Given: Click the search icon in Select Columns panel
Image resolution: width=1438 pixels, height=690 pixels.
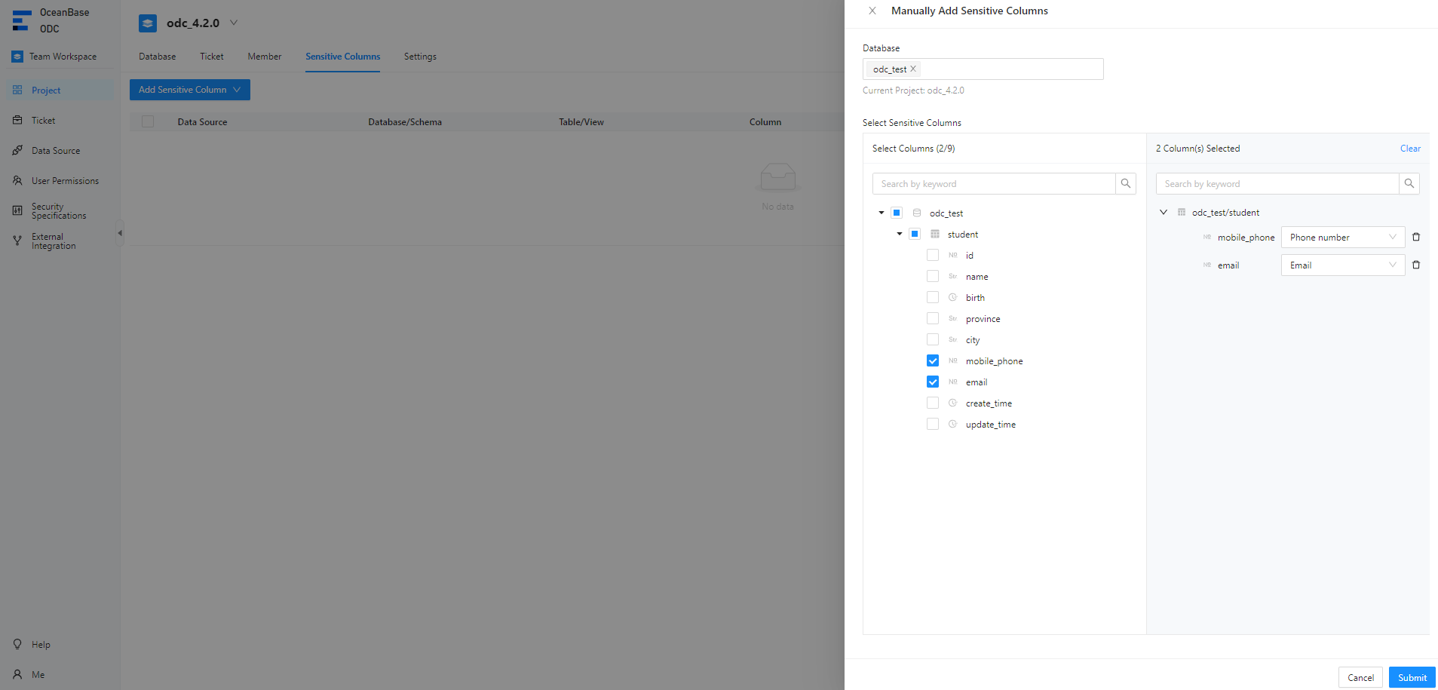Looking at the screenshot, I should tap(1125, 183).
